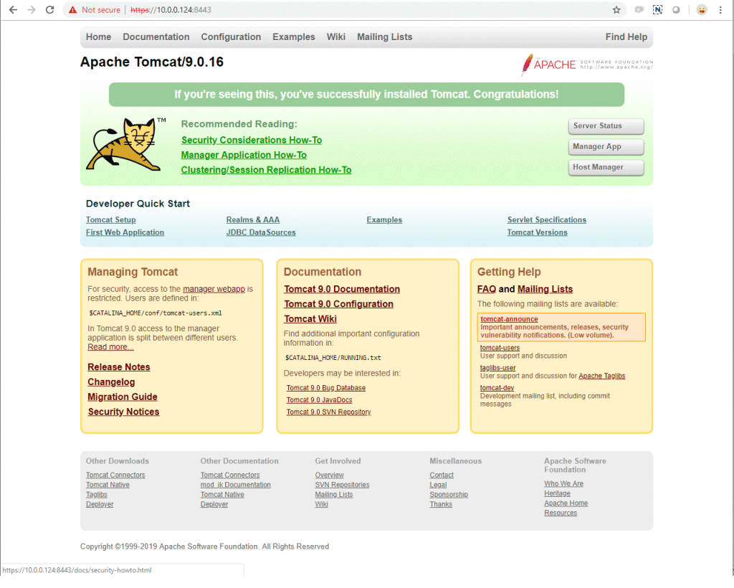Screen dimensions: 734x588
Task: Open Overview link under Get Involved
Action: point(329,475)
